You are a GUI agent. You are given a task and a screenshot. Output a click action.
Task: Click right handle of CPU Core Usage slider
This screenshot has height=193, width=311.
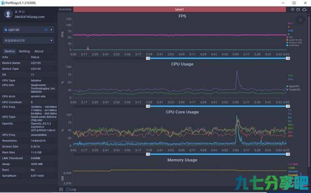click(288, 154)
